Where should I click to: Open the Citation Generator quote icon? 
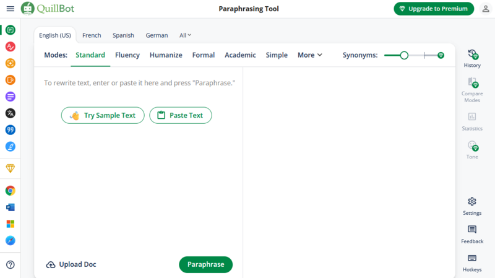click(10, 130)
